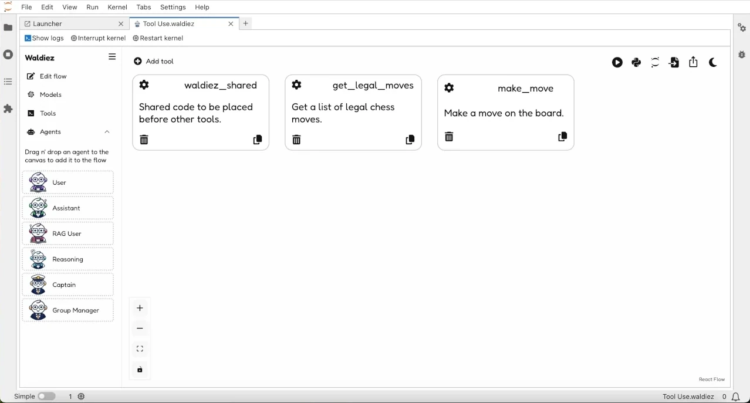Copy the make_move tool using its duplicate icon

[x=562, y=136]
